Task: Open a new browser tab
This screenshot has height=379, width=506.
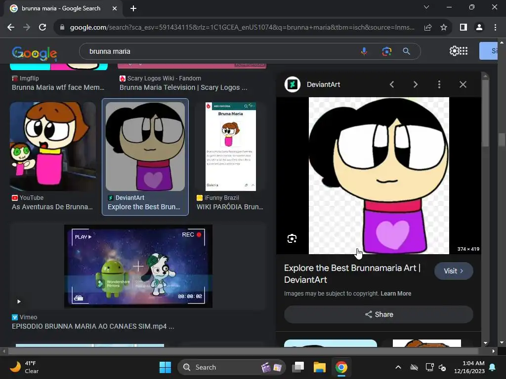Action: tap(133, 8)
